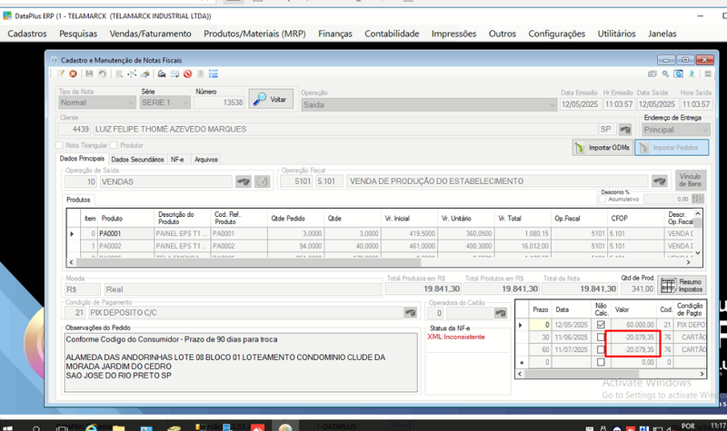
Task: Open the Cadastros menu
Action: [x=27, y=34]
